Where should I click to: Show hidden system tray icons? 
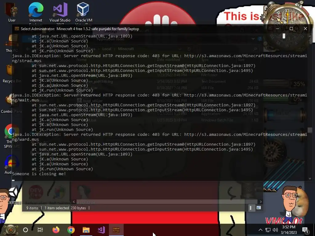(x=260, y=230)
